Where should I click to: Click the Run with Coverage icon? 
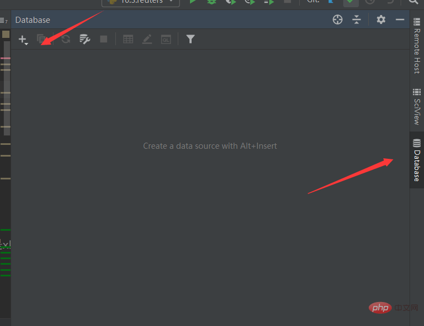pos(231,2)
